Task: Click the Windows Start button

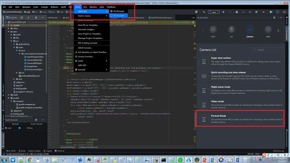Action: (4, 160)
